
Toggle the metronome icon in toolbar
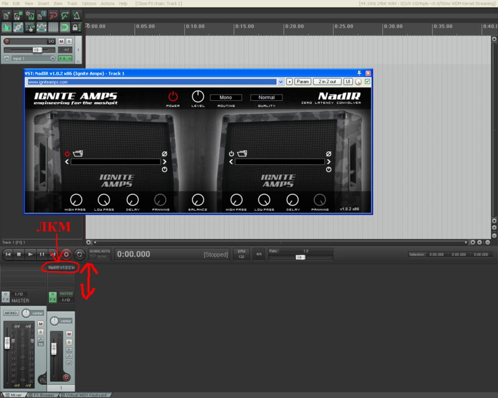(x=76, y=15)
